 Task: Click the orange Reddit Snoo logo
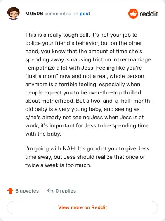tap(133, 14)
